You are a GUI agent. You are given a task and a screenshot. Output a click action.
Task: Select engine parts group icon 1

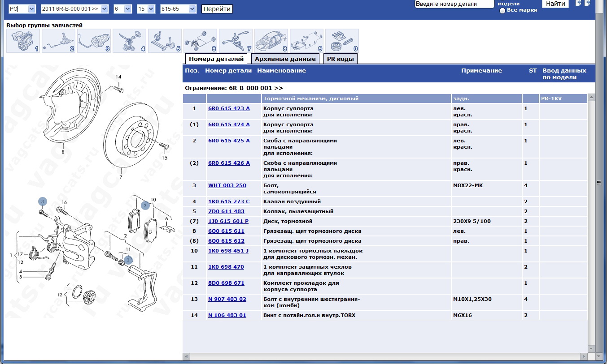pos(23,41)
